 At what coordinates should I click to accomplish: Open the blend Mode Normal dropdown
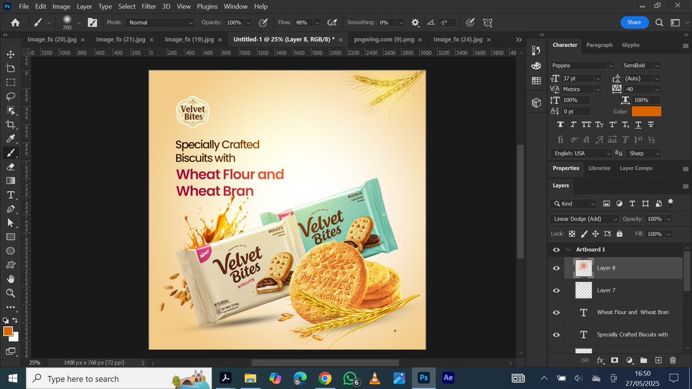[160, 22]
